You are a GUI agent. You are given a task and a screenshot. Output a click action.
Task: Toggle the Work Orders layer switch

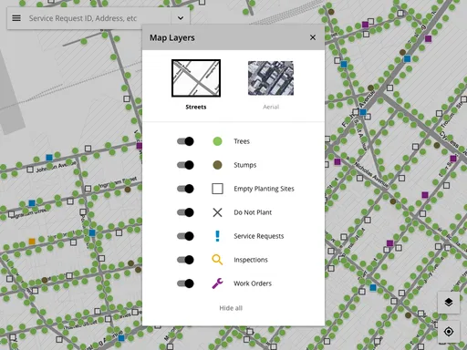pyautogui.click(x=185, y=283)
